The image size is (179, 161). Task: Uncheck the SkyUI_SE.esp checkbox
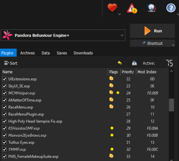[x=4, y=86]
